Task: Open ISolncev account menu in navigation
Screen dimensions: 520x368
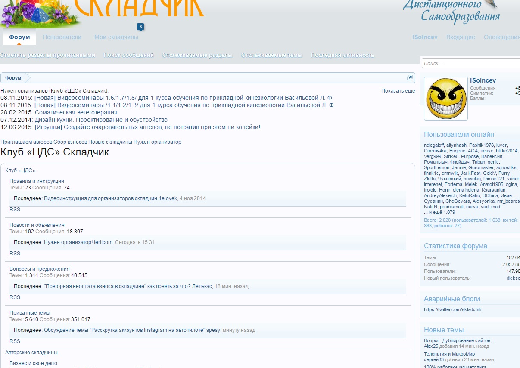Action: 425,37
